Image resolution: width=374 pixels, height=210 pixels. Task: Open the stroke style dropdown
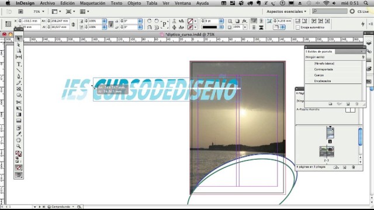(221, 27)
